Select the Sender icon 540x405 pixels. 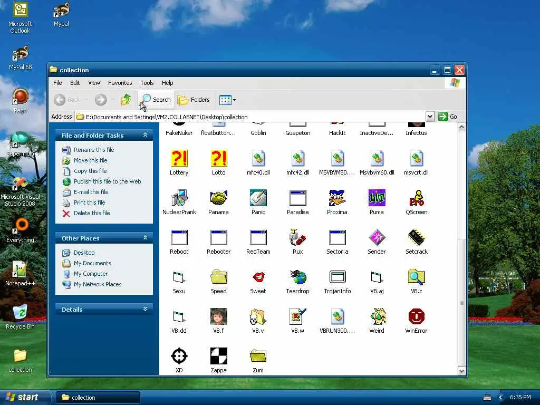tap(377, 238)
